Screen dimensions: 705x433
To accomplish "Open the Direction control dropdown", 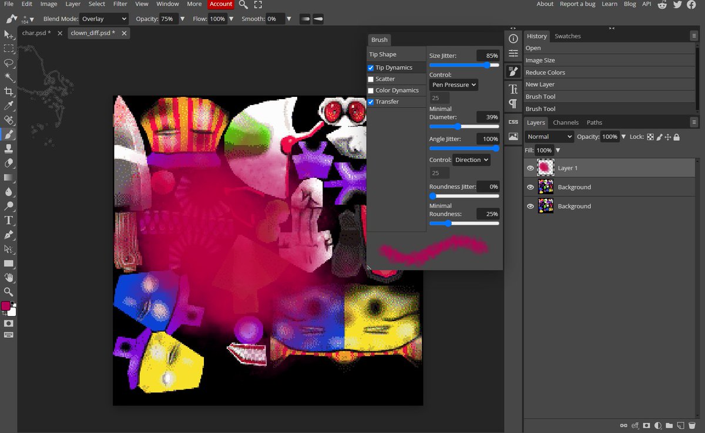I will pos(471,160).
